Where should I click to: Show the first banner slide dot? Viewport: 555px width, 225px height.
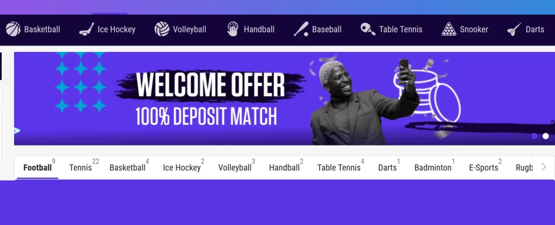(534, 136)
